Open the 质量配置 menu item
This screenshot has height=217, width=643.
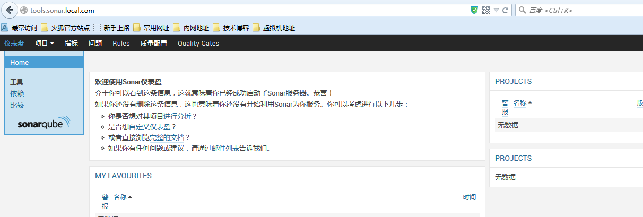(x=154, y=44)
